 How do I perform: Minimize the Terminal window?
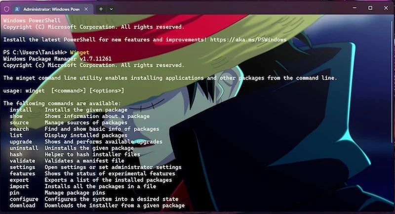pos(355,8)
